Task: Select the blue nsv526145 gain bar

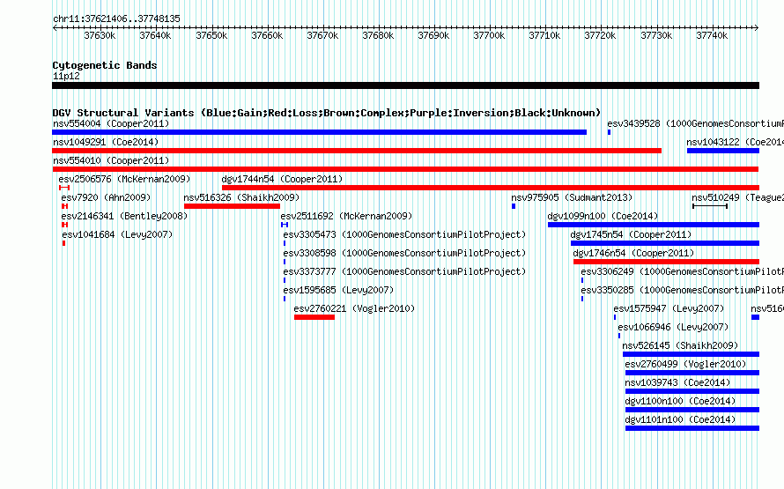Action: click(x=691, y=354)
